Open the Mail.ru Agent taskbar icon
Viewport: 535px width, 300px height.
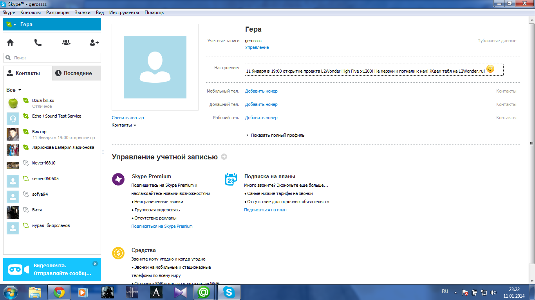[204, 292]
